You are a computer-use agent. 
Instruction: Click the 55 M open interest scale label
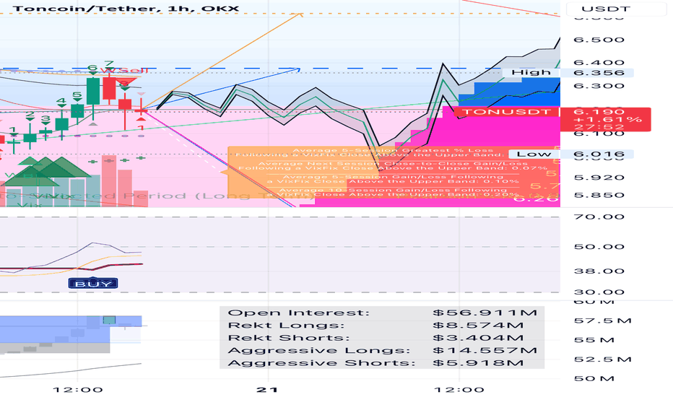pyautogui.click(x=594, y=340)
